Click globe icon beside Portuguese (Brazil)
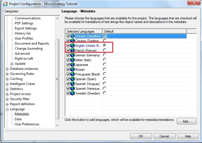202x143 pixels. point(73,74)
